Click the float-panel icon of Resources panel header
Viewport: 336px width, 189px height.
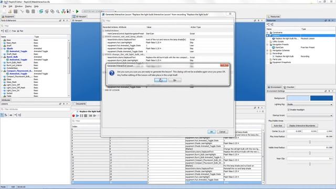pos(325,20)
